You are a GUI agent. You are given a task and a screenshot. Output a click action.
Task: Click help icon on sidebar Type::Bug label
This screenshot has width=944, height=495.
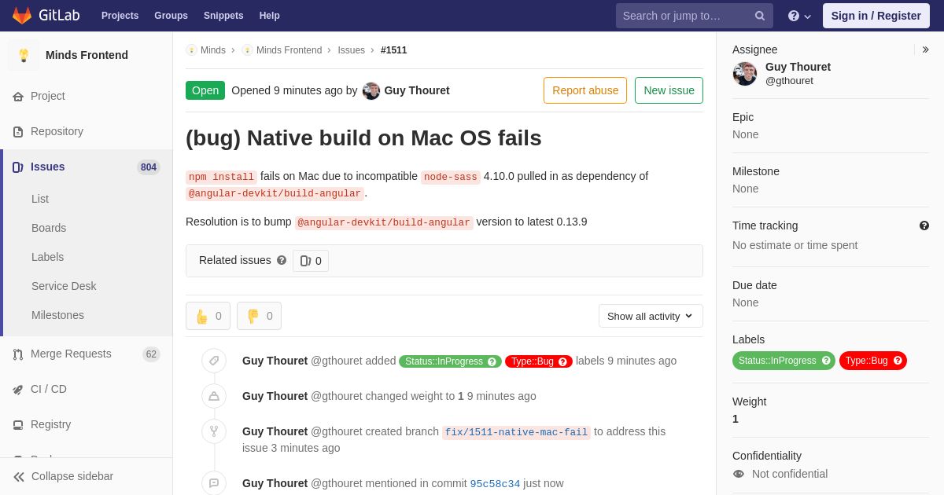pos(898,361)
